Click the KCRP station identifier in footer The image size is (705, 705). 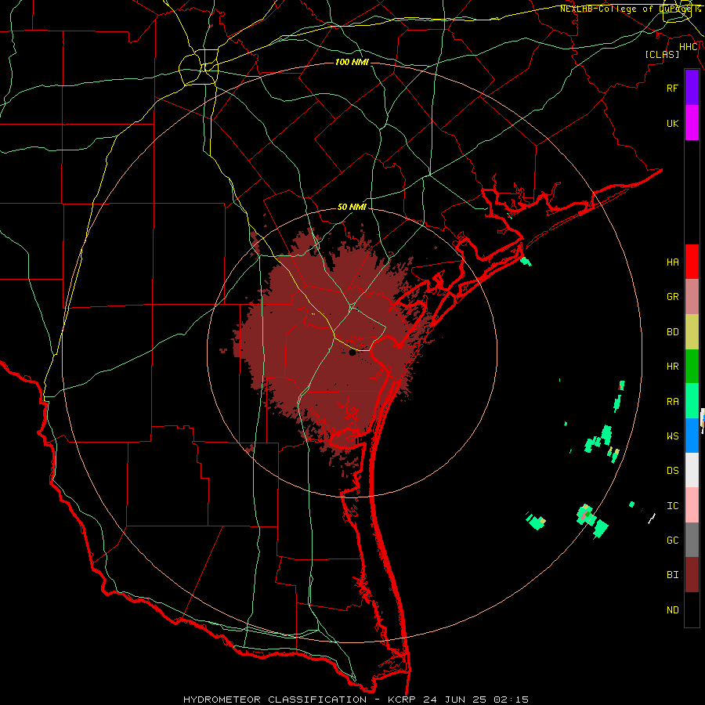(x=403, y=700)
